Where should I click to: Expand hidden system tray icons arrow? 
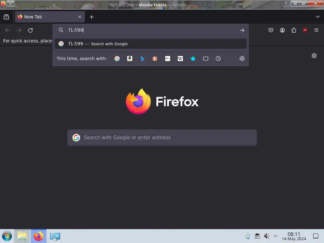coord(276,236)
